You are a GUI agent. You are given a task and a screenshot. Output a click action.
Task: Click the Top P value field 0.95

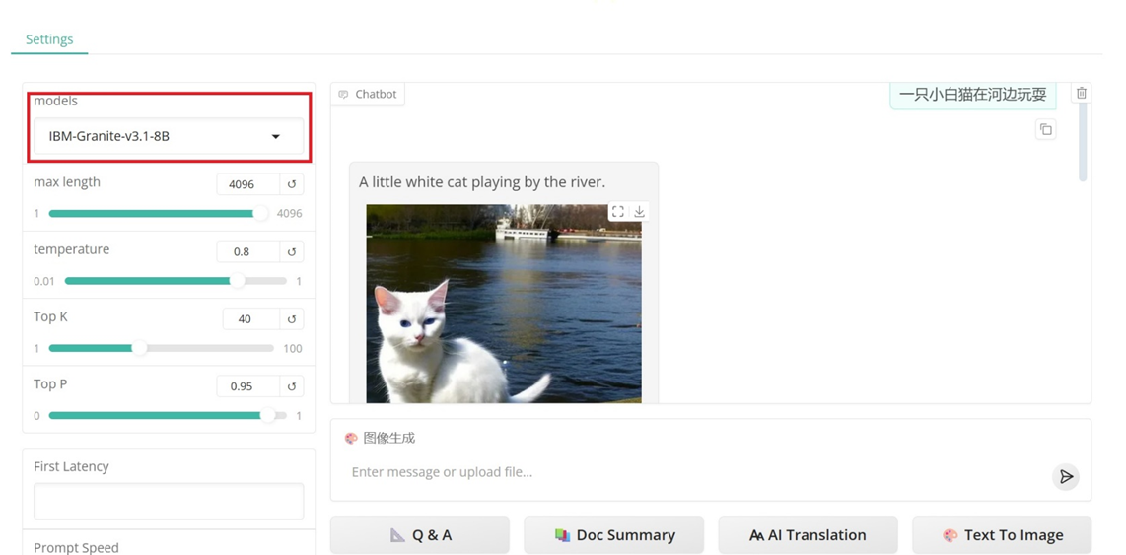point(247,386)
